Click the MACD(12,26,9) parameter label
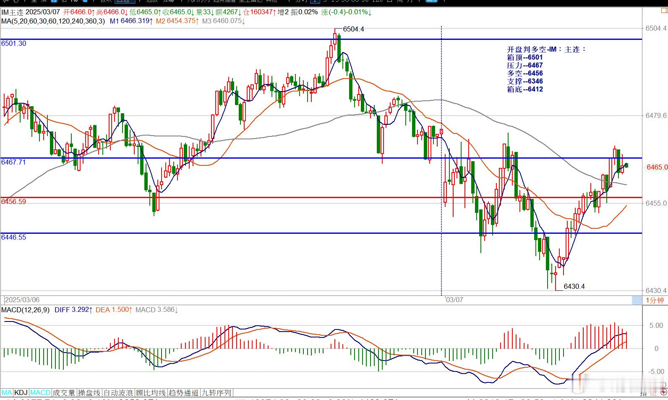 pyautogui.click(x=26, y=310)
